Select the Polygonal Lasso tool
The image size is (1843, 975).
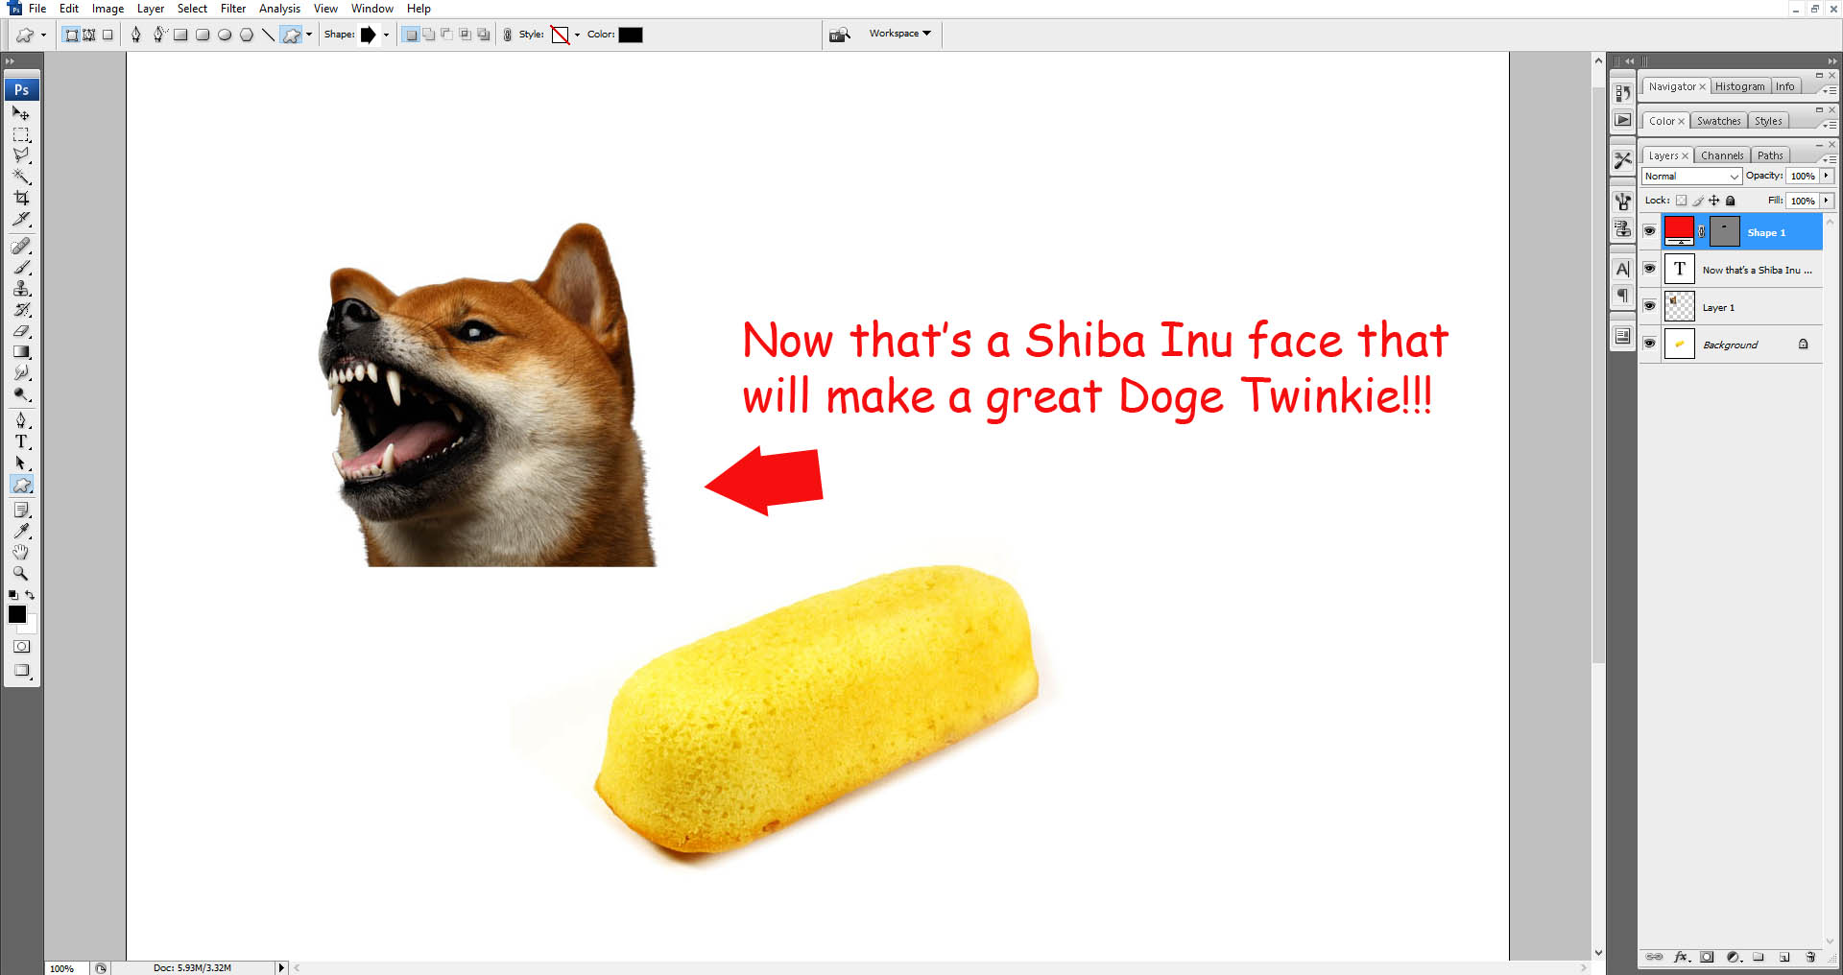tap(21, 155)
